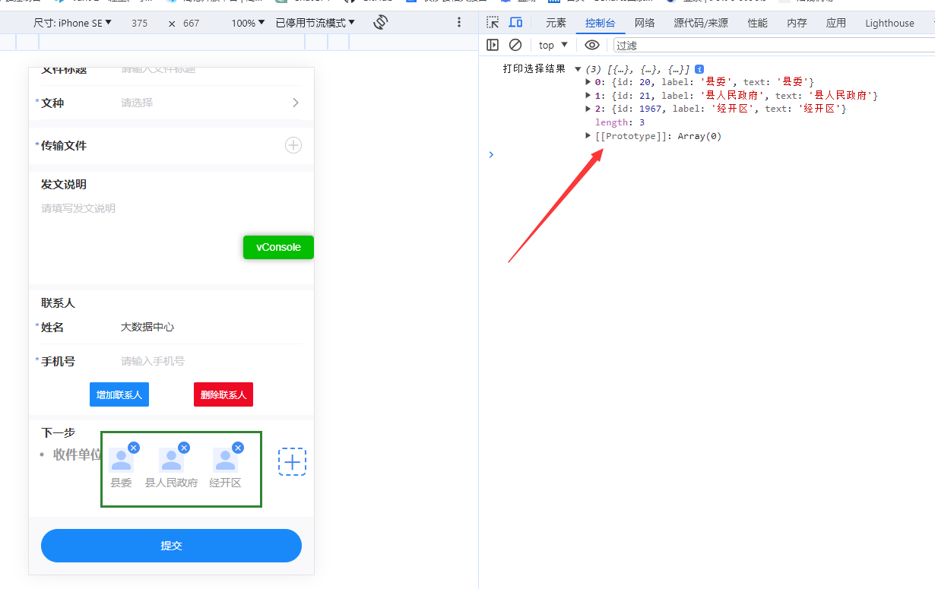Expand the Prototype entry in console
The image size is (935, 589).
pos(588,135)
